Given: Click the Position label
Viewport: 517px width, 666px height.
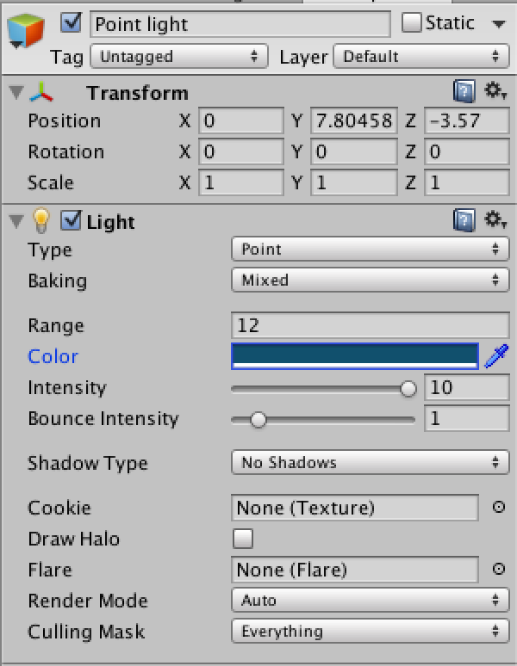Looking at the screenshot, I should click(x=65, y=121).
